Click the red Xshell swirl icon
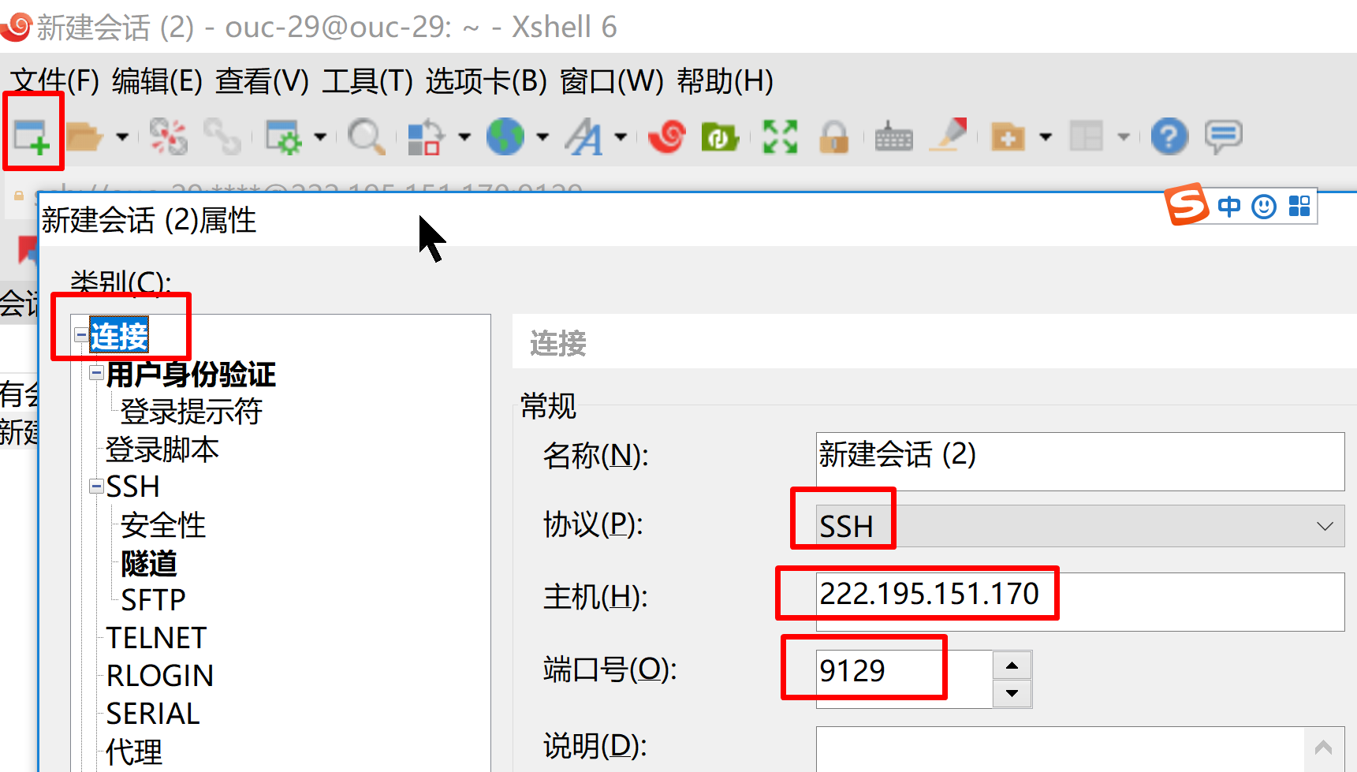Viewport: 1357px width, 772px height. [x=667, y=136]
